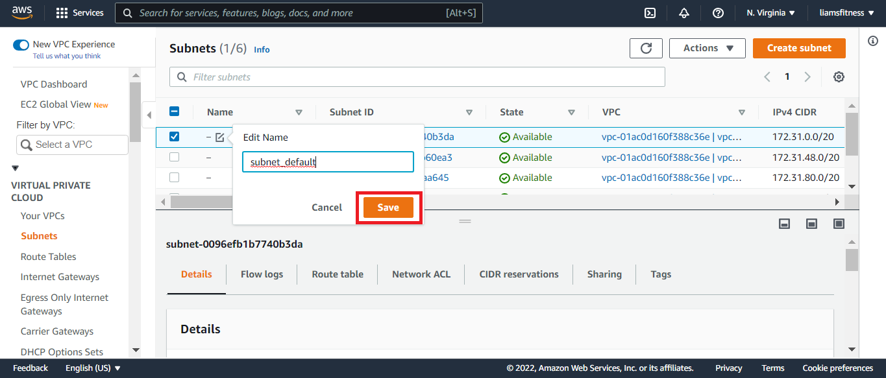Open table preferences gear icon

pos(839,77)
